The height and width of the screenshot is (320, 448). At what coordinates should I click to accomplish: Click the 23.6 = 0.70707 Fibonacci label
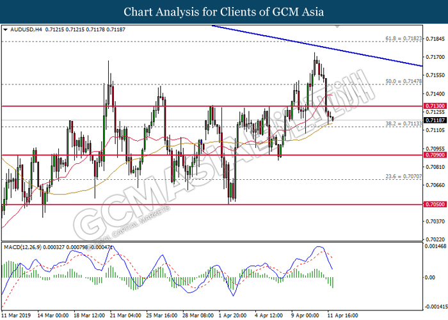pyautogui.click(x=403, y=177)
